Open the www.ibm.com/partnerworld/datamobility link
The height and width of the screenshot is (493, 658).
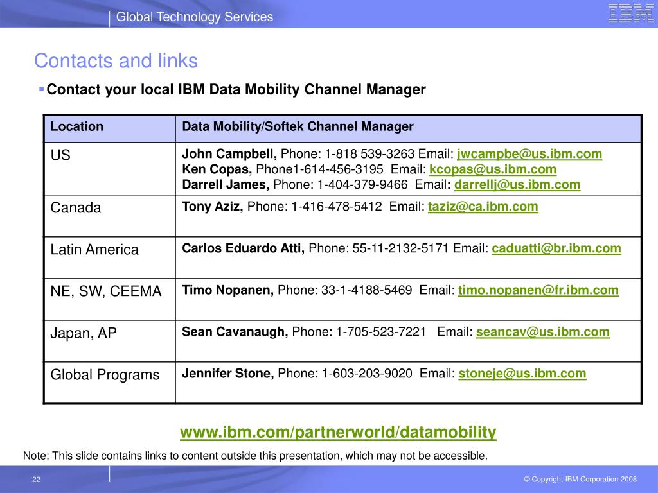[x=338, y=432]
